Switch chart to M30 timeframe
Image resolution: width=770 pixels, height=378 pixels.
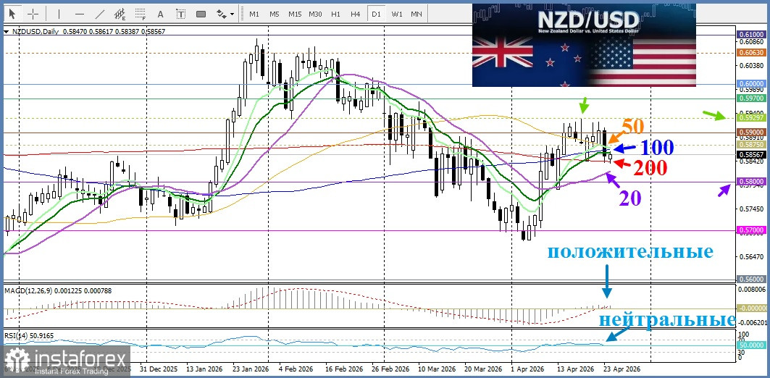coord(315,14)
